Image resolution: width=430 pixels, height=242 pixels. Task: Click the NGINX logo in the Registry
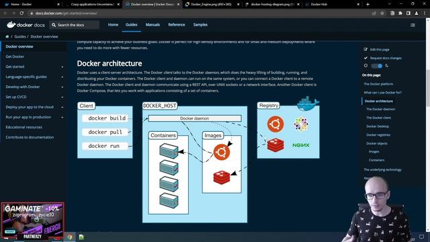point(301,145)
